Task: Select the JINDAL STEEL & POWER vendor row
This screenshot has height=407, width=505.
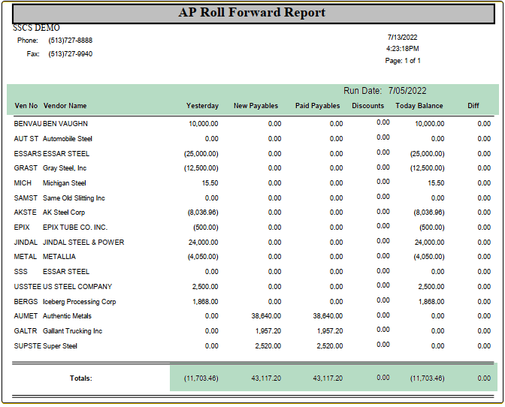Action: click(x=83, y=243)
